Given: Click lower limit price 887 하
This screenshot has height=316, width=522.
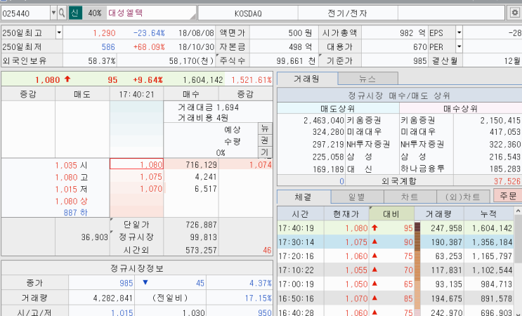Looking at the screenshot, I should pos(76,213).
